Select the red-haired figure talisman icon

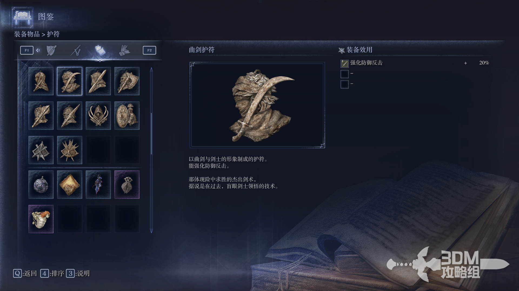[x=41, y=219]
